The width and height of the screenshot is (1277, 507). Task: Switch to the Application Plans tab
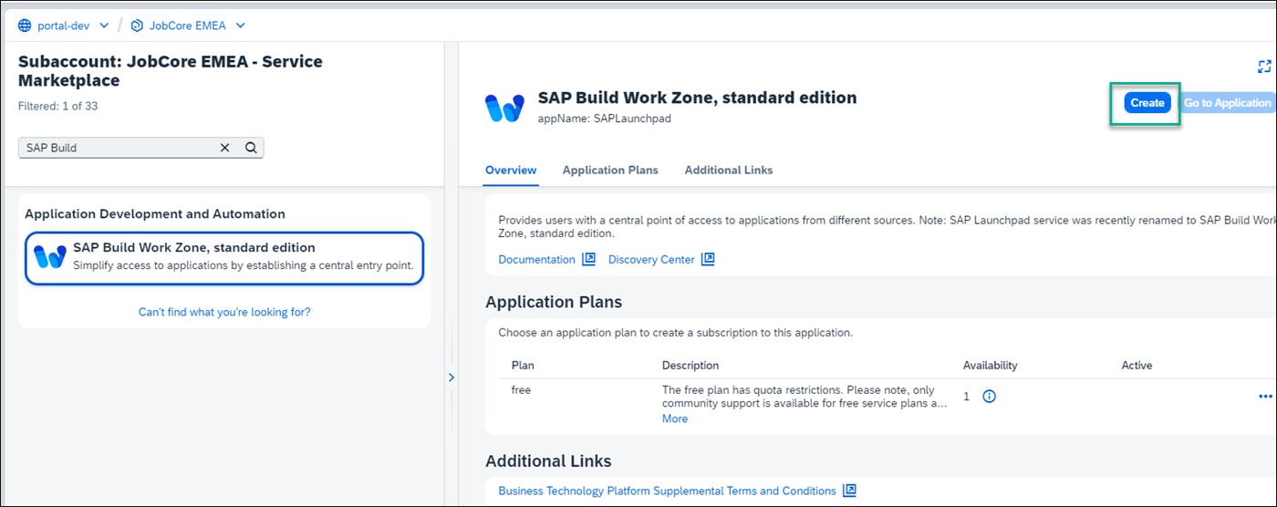[610, 170]
